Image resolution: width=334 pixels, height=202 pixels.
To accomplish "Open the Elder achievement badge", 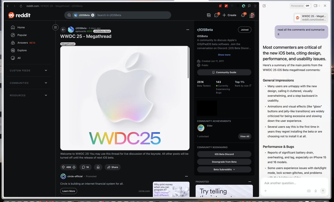I will click(201, 128).
